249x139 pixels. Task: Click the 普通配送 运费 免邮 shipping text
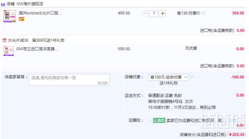tap(165, 96)
